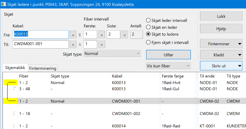Select the CWDM001-002 row in the list
The image size is (246, 129).
[124, 113]
